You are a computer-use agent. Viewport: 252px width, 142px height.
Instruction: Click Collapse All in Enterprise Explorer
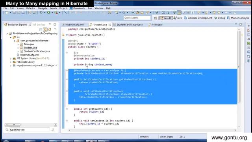coord(41,30)
